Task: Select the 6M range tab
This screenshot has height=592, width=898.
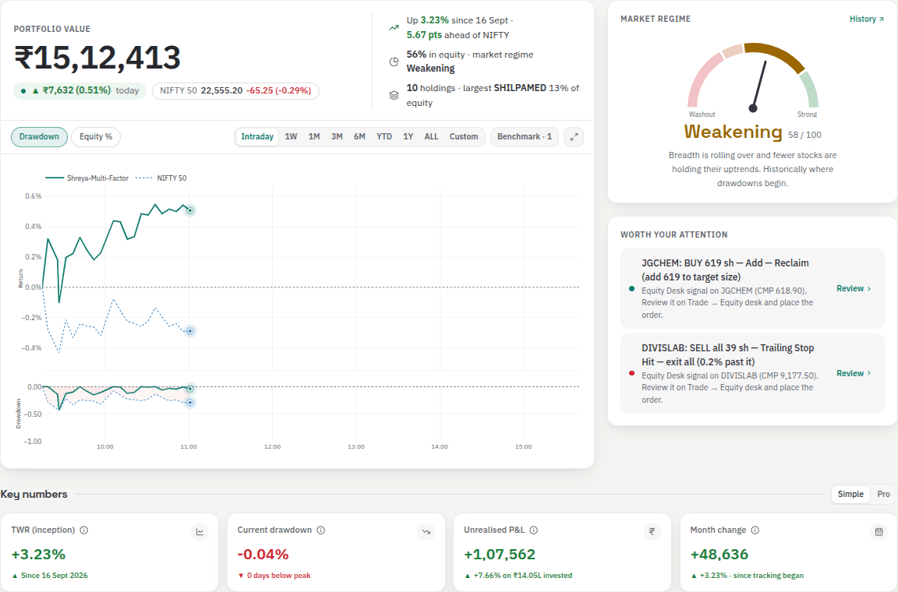Action: click(x=359, y=137)
